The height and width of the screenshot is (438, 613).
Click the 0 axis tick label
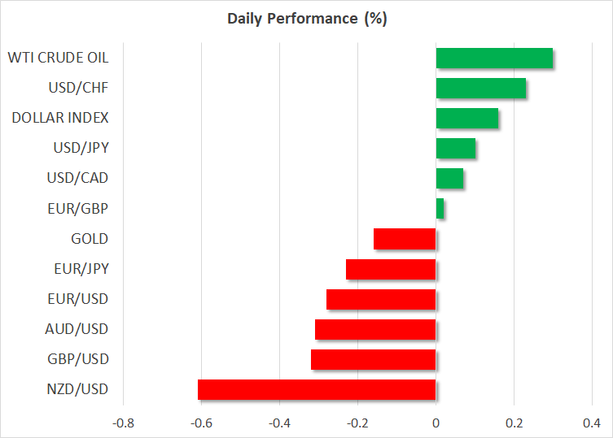pos(436,423)
